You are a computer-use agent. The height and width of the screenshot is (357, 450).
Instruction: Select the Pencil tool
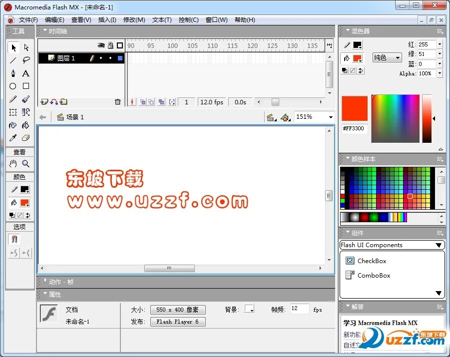[x=13, y=99]
